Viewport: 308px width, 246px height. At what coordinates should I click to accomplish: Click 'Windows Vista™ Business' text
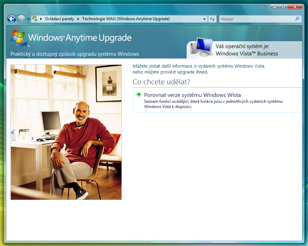click(247, 54)
